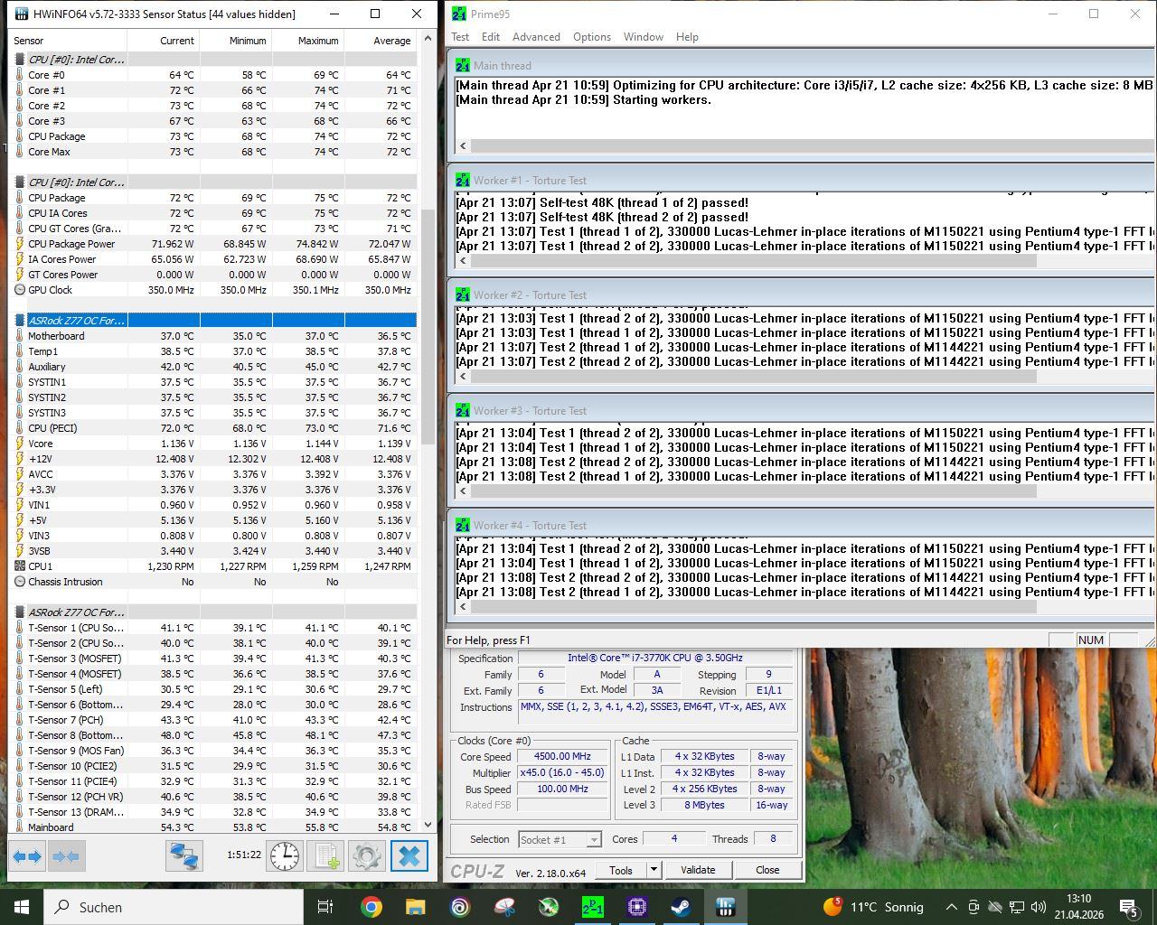Click CPU-Z Core Speed 4500.00 MHz value
The height and width of the screenshot is (925, 1157).
pyautogui.click(x=562, y=757)
